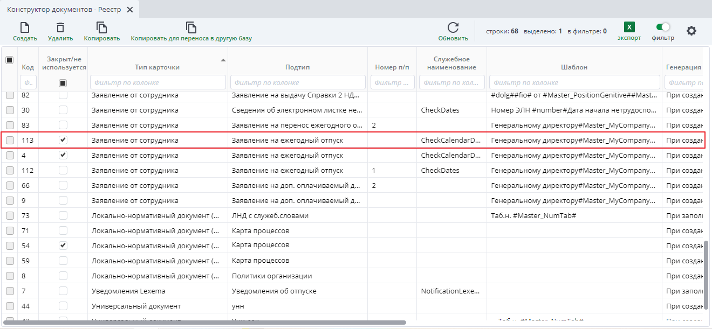
Task: Sort by Тип карточки column arrow
Action: [x=223, y=60]
